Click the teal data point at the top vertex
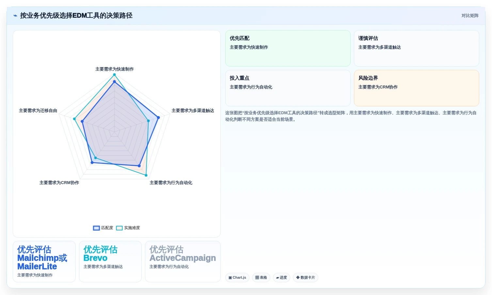 coord(114,75)
